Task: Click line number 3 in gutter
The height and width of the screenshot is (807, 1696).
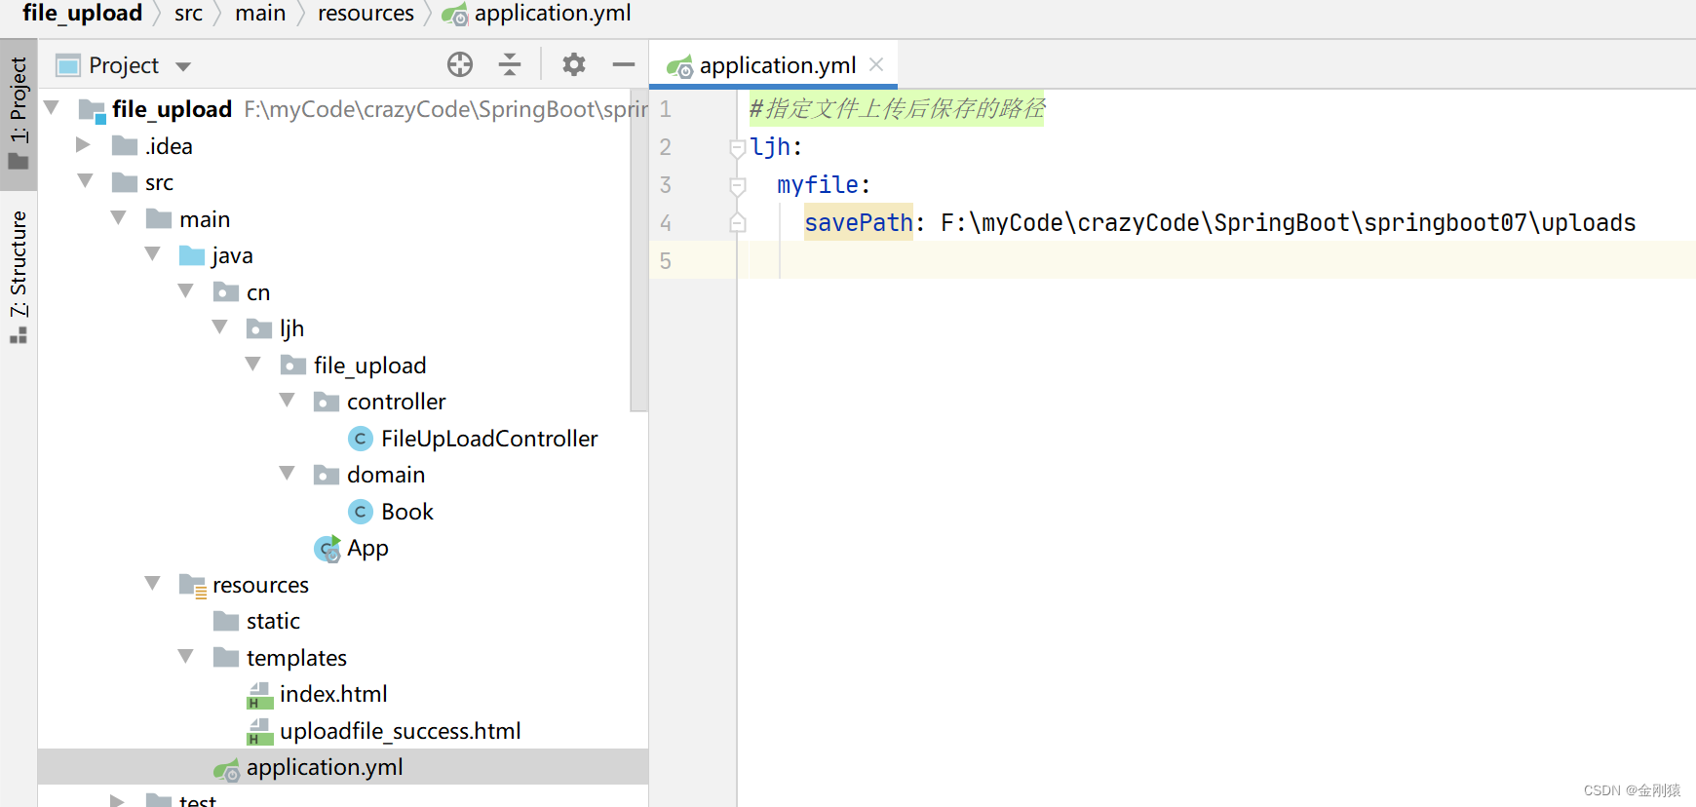Action: [666, 185]
